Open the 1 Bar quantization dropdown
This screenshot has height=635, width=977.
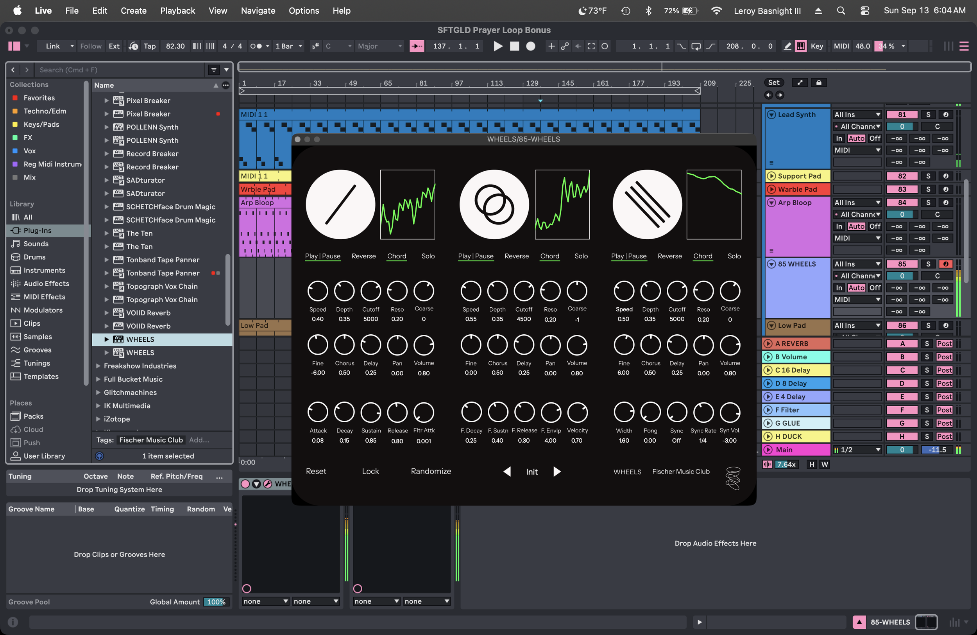[x=288, y=47]
